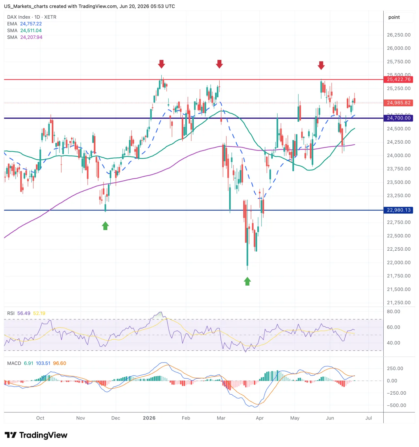Click the −500.00 MACD scale label

click(396, 405)
